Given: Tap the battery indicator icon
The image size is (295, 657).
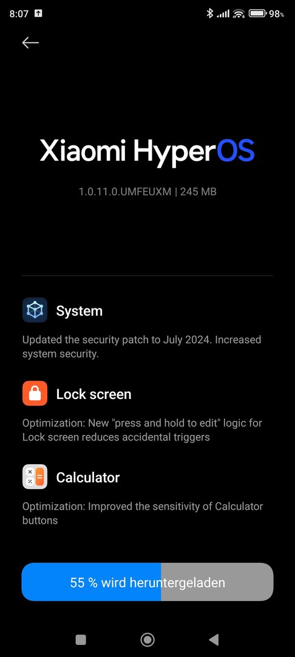Looking at the screenshot, I should tap(258, 13).
